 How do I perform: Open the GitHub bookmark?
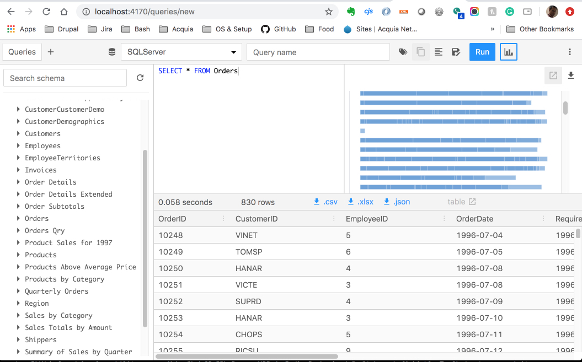279,29
